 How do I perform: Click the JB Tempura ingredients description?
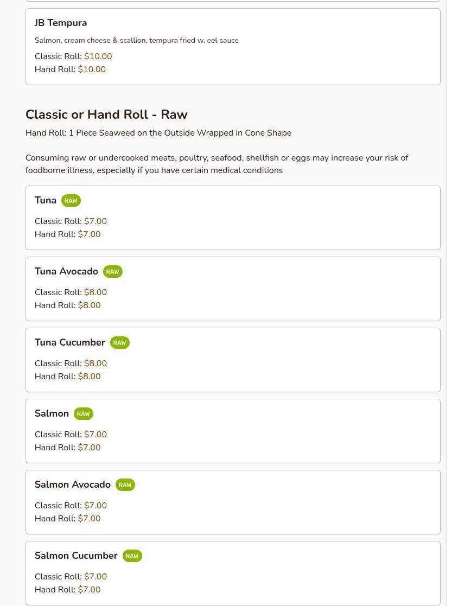[136, 41]
